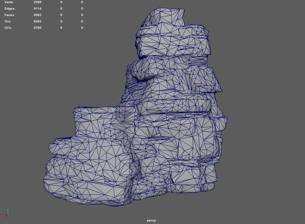The image size is (305, 224).
Task: Select the edge count value 9114
Action: 37,9
